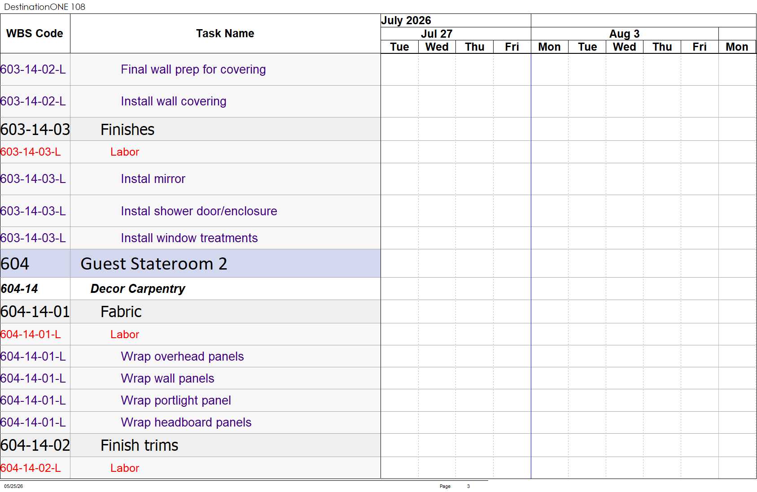Screen dimensions: 757x492
Task: Select the last Mon column after Aug 3 week
Action: coord(737,47)
